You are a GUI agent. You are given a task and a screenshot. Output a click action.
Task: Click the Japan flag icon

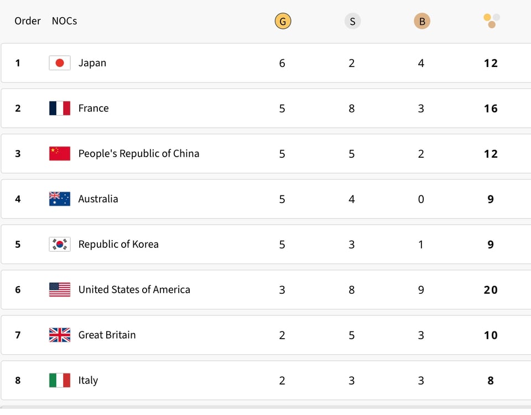[x=60, y=63]
